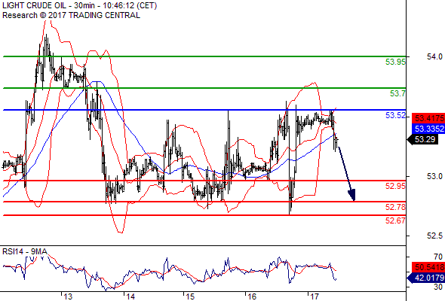Click the dark blue downward arrow head
This screenshot has height=301, width=445.
352,196
